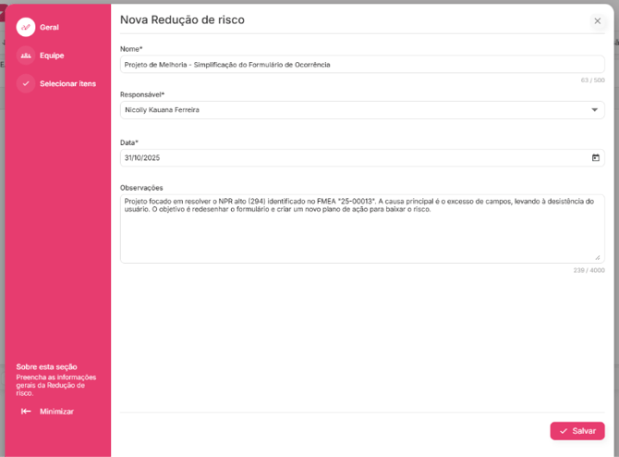Click the Equipe people icon

click(x=26, y=56)
